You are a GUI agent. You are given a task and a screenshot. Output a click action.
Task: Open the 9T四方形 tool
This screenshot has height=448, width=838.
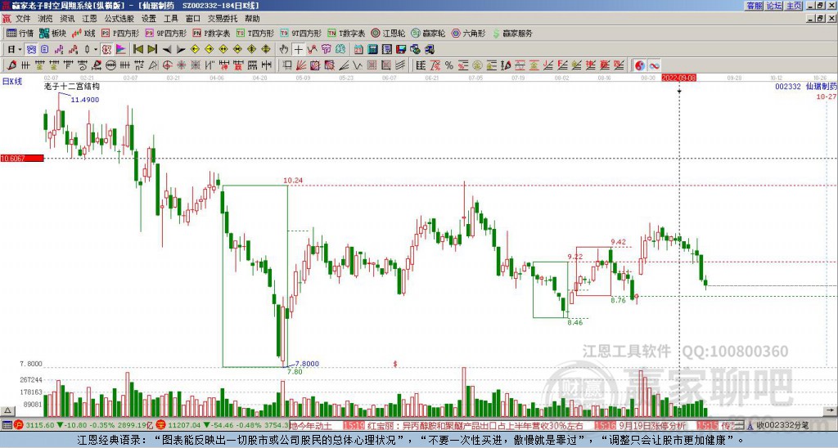[301, 33]
